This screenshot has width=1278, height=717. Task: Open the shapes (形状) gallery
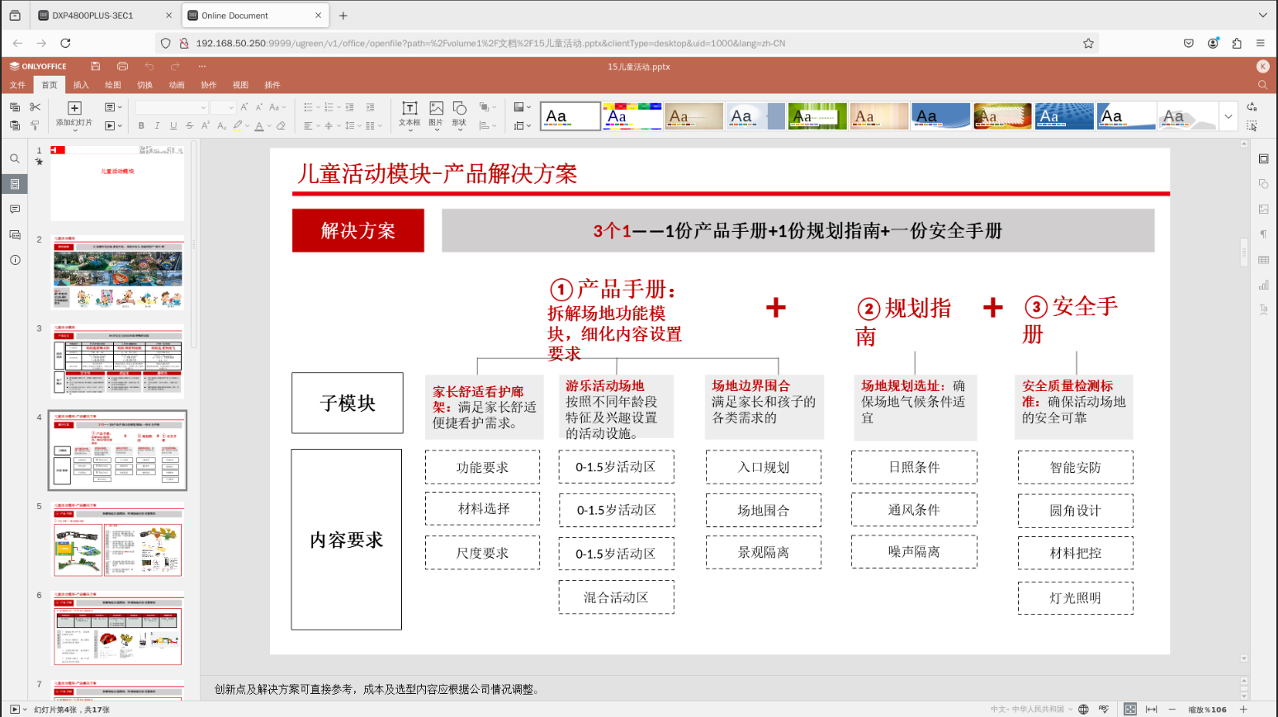(460, 113)
